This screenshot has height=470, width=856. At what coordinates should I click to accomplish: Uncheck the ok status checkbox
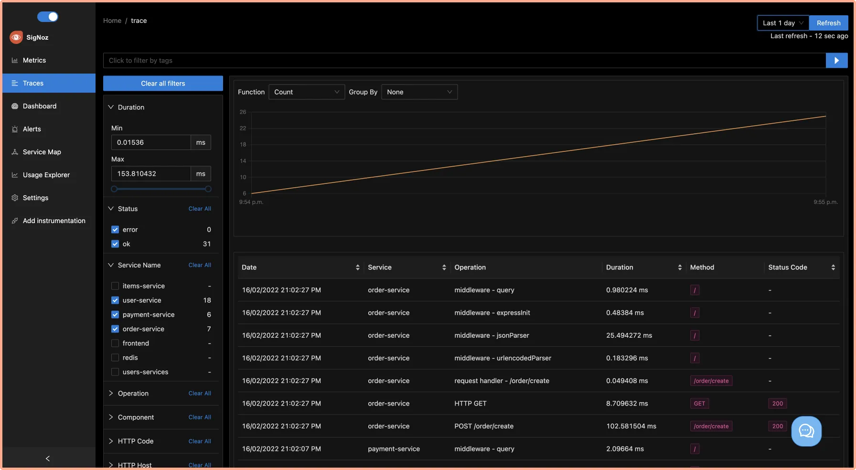click(115, 244)
